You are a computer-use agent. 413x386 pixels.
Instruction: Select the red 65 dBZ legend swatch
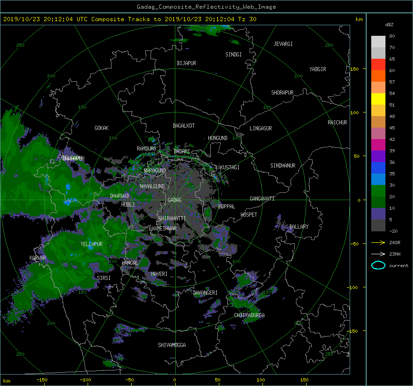(x=378, y=64)
